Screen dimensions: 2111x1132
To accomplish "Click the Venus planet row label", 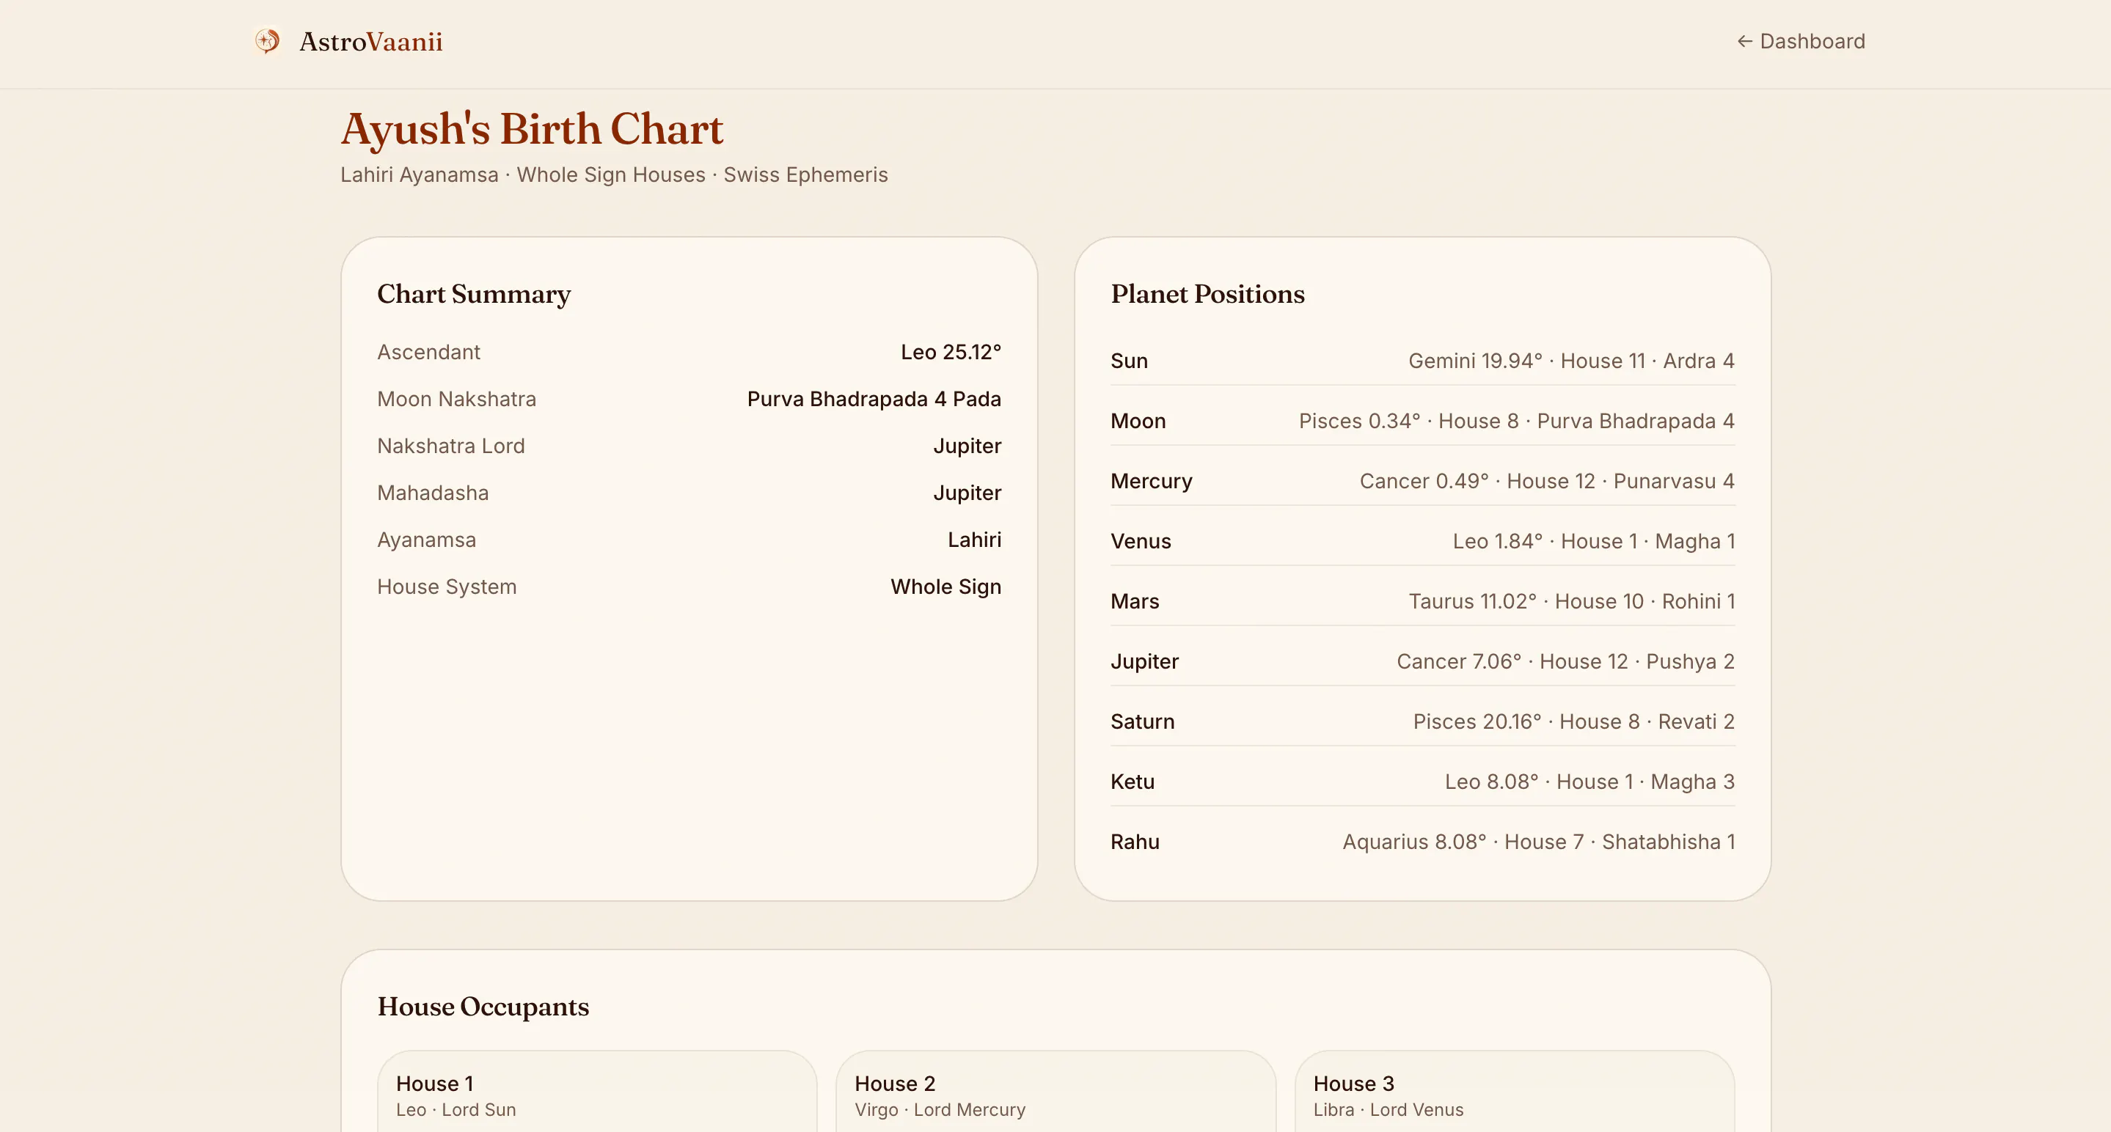I will click(1141, 541).
